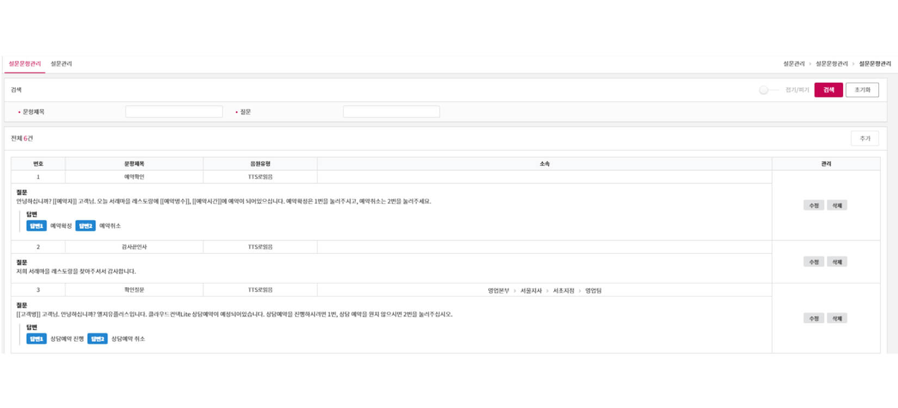The image size is (898, 408).
Task: Select the 답변2 badge next to 상담예약 취소
Action: (97, 339)
